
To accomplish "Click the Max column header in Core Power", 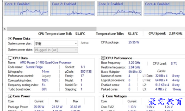I will [x=75, y=101].
